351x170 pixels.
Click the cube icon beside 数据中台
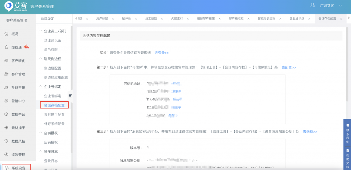pyautogui.click(x=6, y=114)
